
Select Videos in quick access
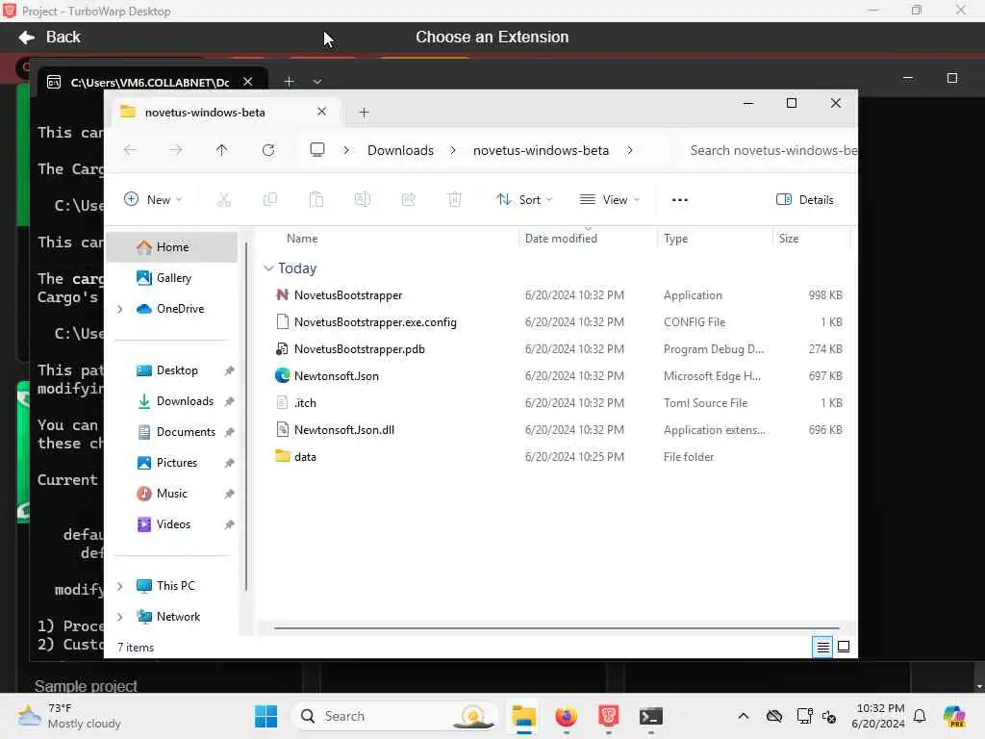click(x=172, y=524)
